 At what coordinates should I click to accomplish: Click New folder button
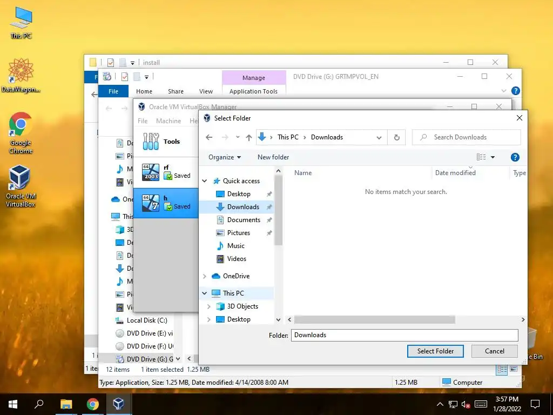[273, 157]
